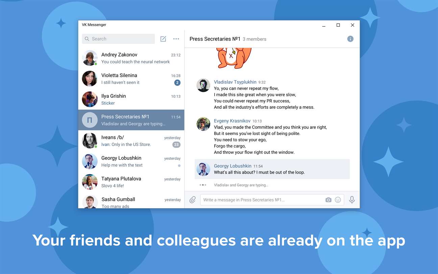The width and height of the screenshot is (438, 274).
Task: Click inside the Search conversations field
Action: 118,39
